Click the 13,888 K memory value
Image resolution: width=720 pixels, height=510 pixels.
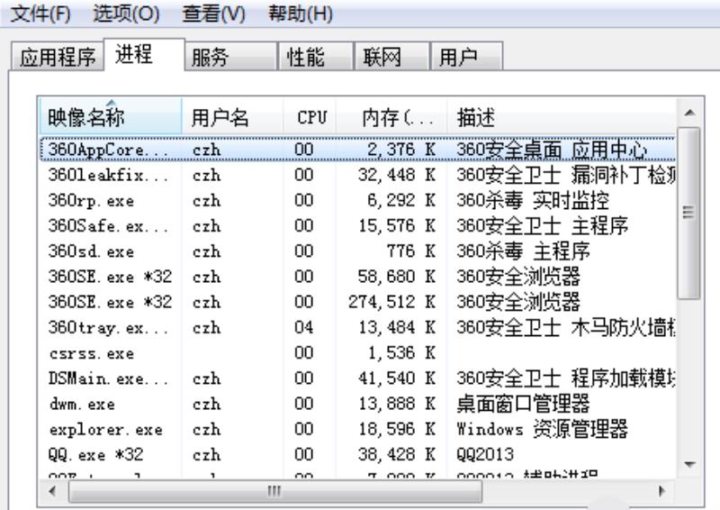point(397,404)
